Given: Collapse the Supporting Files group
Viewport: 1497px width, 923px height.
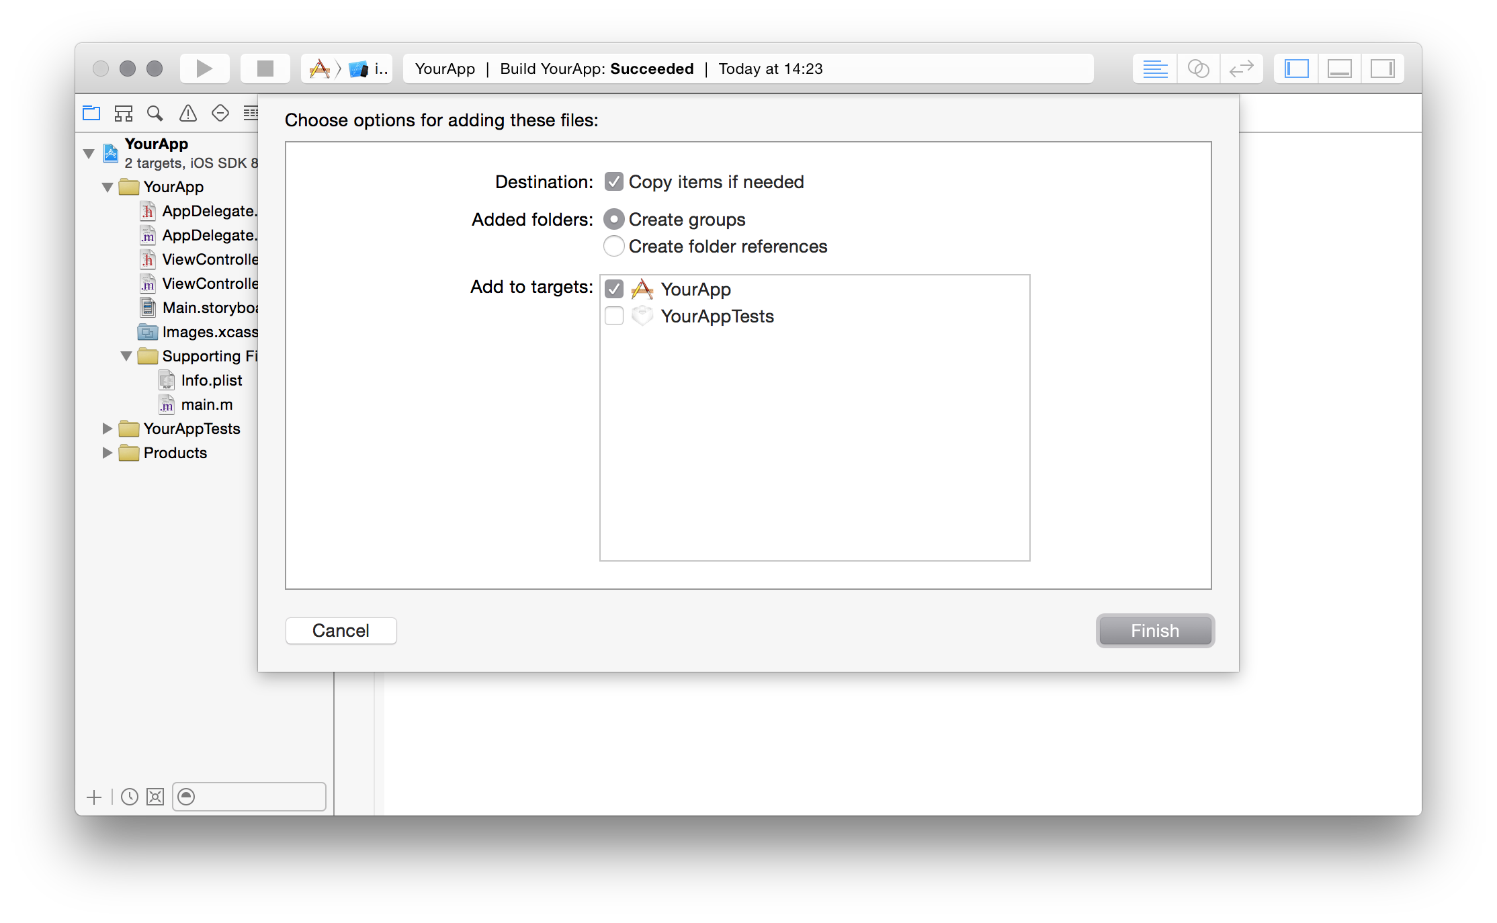Looking at the screenshot, I should pos(126,356).
